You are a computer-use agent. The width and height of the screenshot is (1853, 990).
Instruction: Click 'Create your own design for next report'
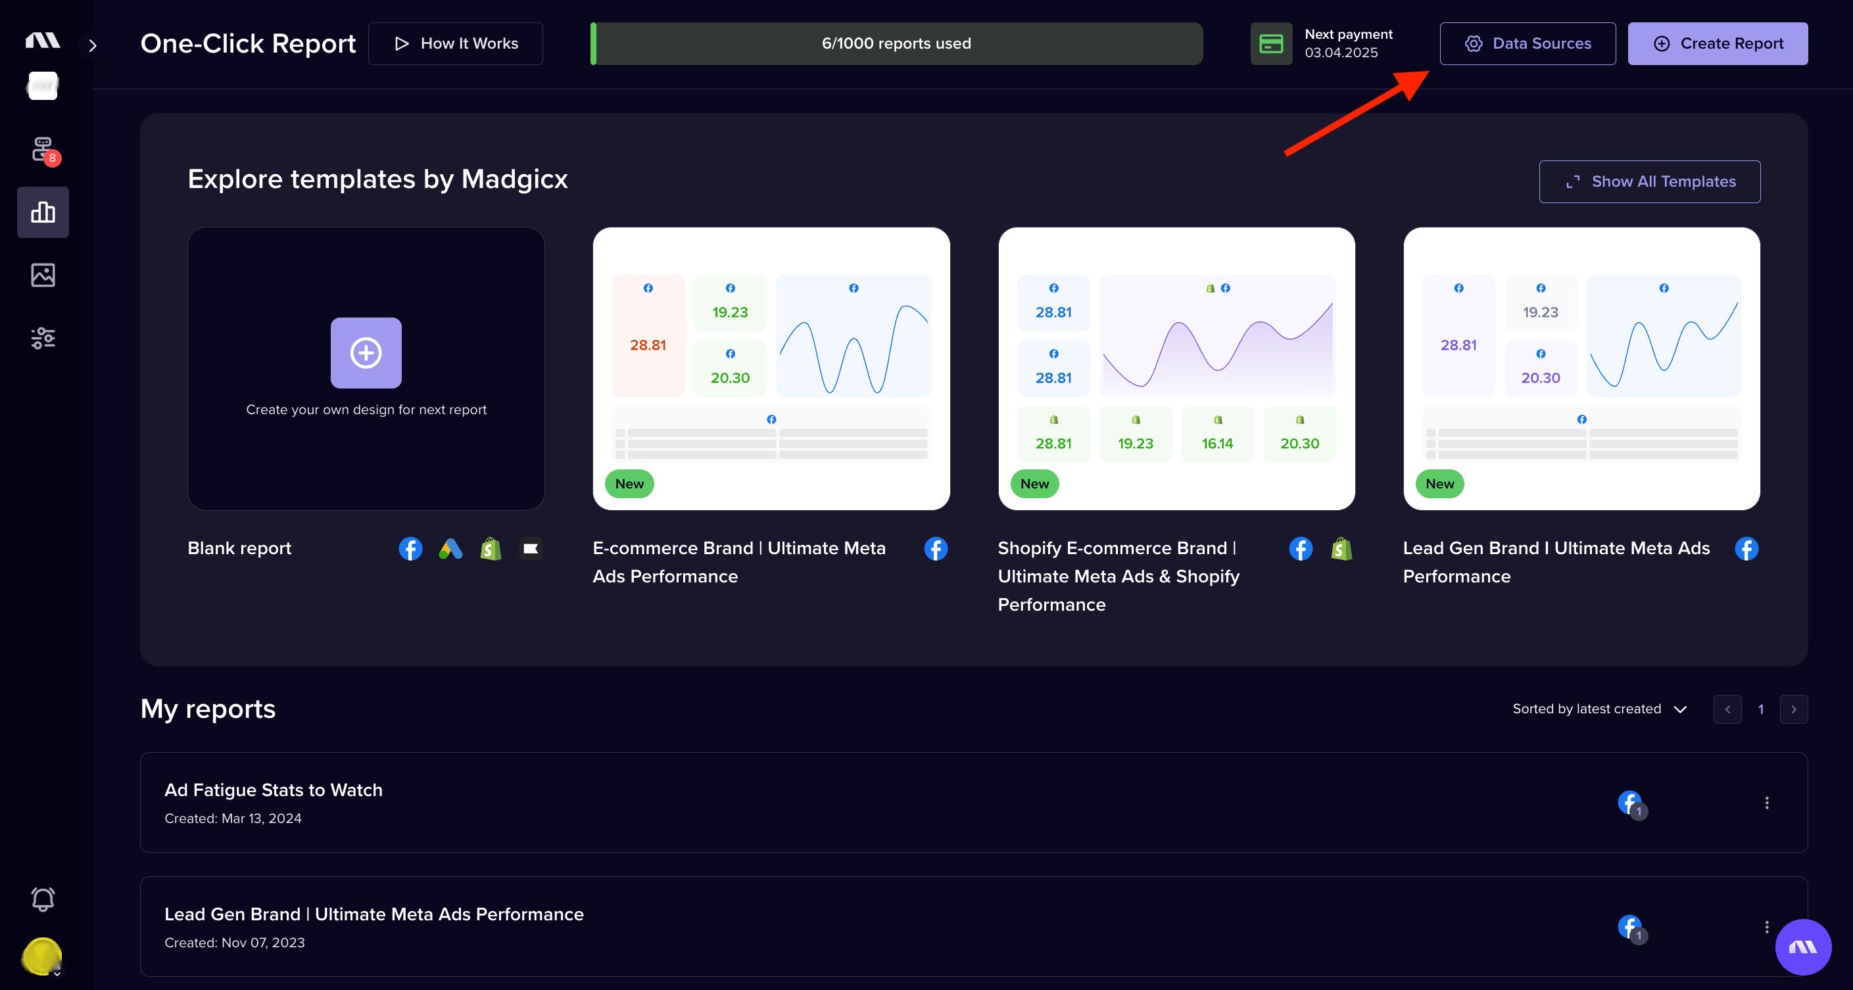coord(366,410)
